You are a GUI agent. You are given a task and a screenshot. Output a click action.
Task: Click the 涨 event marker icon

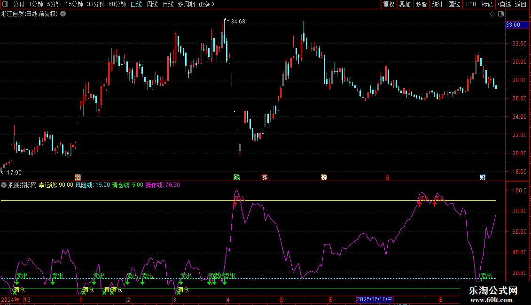click(265, 177)
